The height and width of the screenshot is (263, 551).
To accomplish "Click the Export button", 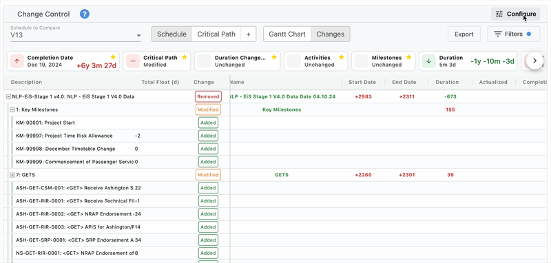I will tap(464, 34).
